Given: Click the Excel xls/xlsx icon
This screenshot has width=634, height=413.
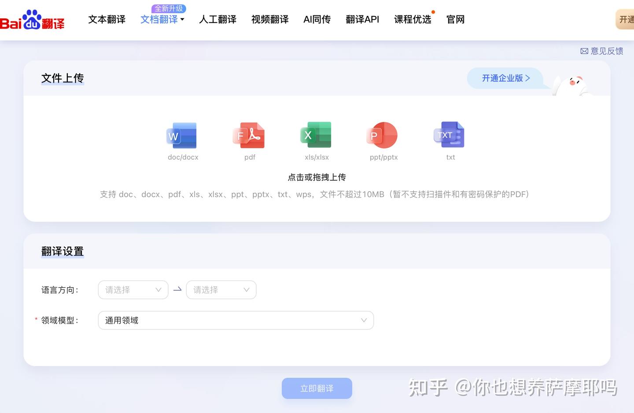Looking at the screenshot, I should click(317, 135).
